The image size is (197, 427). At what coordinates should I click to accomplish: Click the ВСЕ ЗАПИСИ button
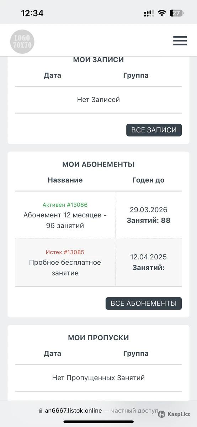(x=154, y=130)
